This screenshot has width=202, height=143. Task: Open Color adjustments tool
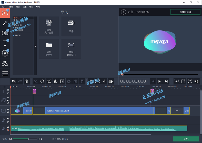[56, 81]
